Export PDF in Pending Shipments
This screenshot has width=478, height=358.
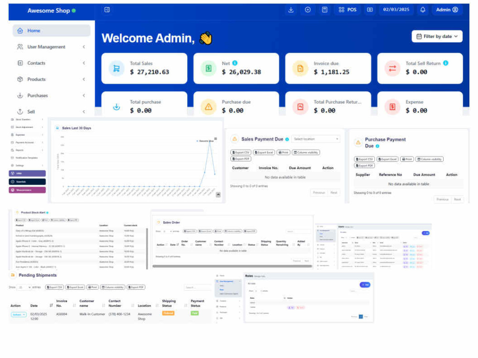point(136,287)
